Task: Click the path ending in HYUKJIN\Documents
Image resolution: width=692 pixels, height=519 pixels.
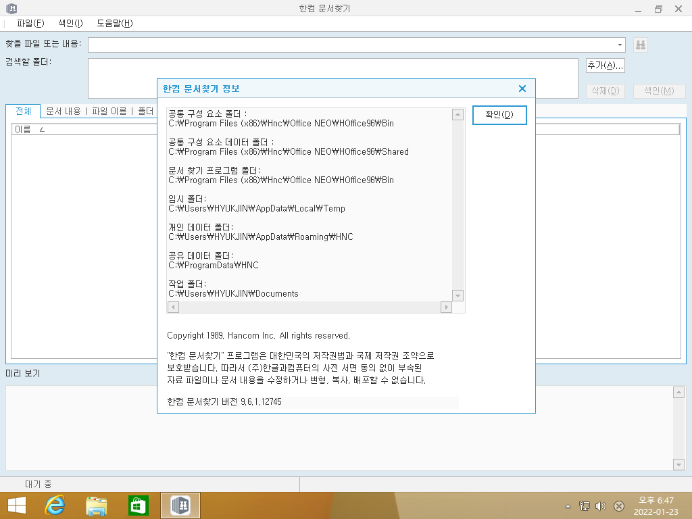Action: point(233,294)
